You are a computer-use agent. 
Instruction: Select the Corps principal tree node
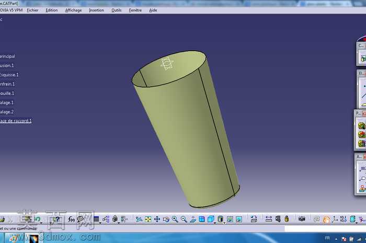[x=7, y=56]
